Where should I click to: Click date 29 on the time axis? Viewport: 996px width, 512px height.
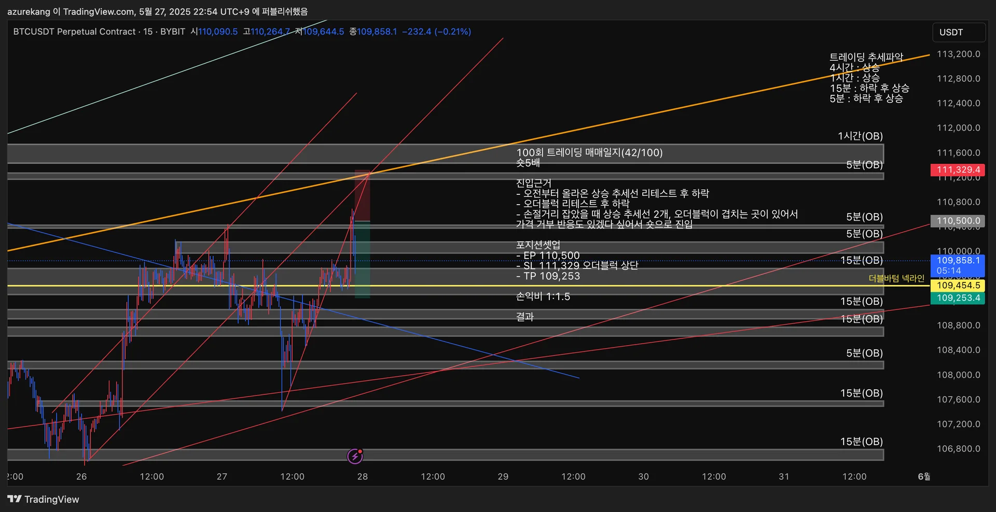[503, 477]
